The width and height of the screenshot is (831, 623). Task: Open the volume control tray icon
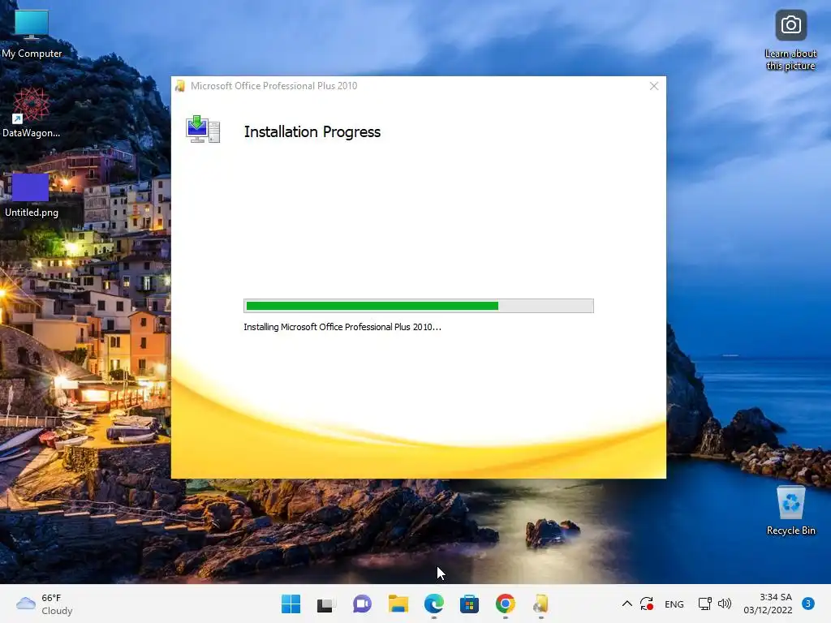point(725,604)
